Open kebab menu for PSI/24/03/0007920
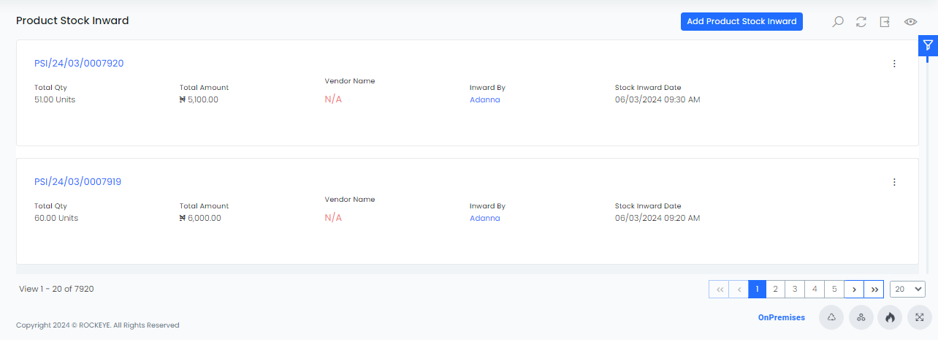 pos(894,64)
